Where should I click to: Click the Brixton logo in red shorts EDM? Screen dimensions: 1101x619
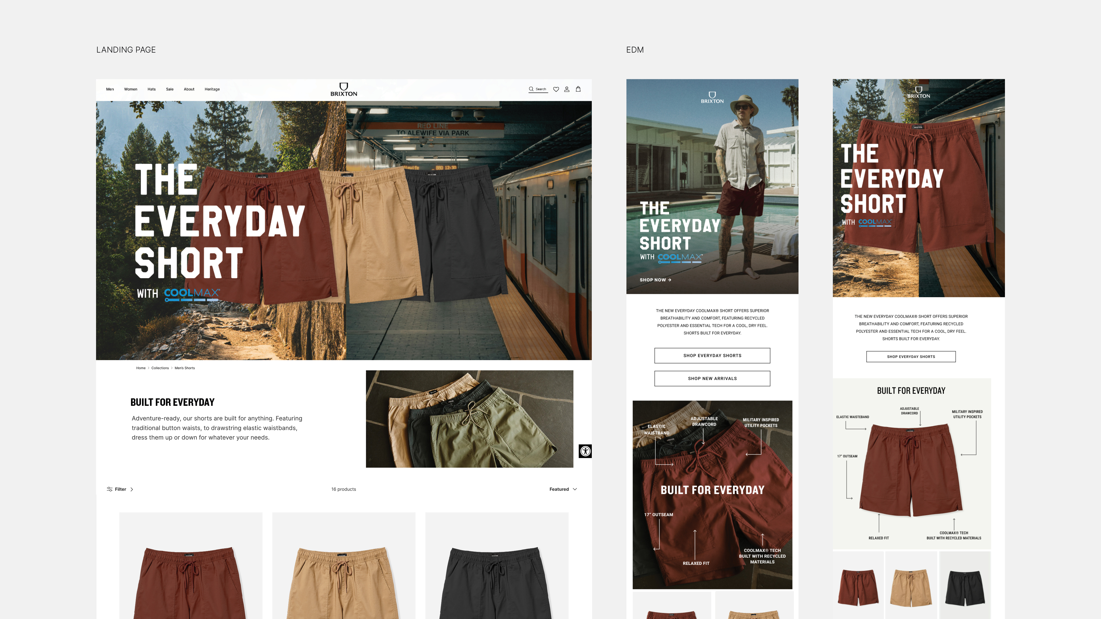click(919, 93)
